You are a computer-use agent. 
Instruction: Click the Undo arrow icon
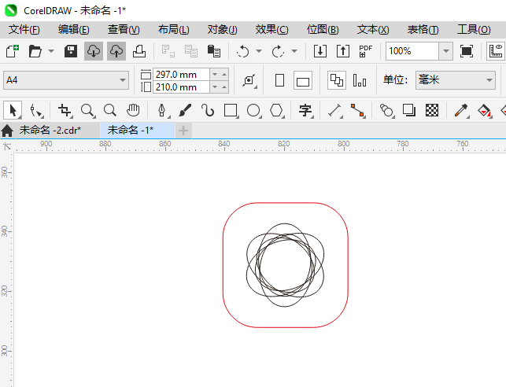[x=243, y=51]
